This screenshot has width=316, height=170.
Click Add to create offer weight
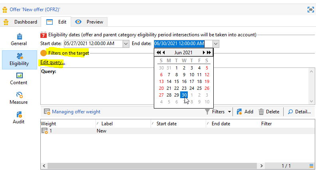click(x=244, y=112)
